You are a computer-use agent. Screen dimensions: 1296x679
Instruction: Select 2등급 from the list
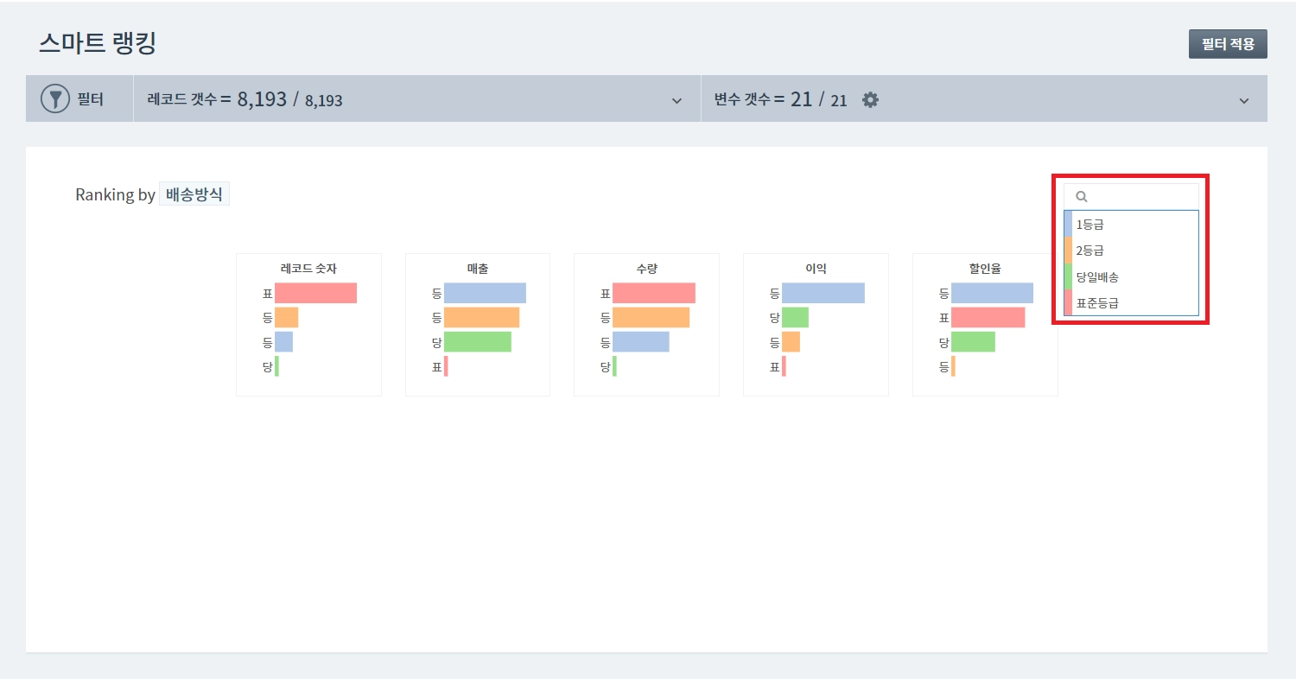point(1090,251)
